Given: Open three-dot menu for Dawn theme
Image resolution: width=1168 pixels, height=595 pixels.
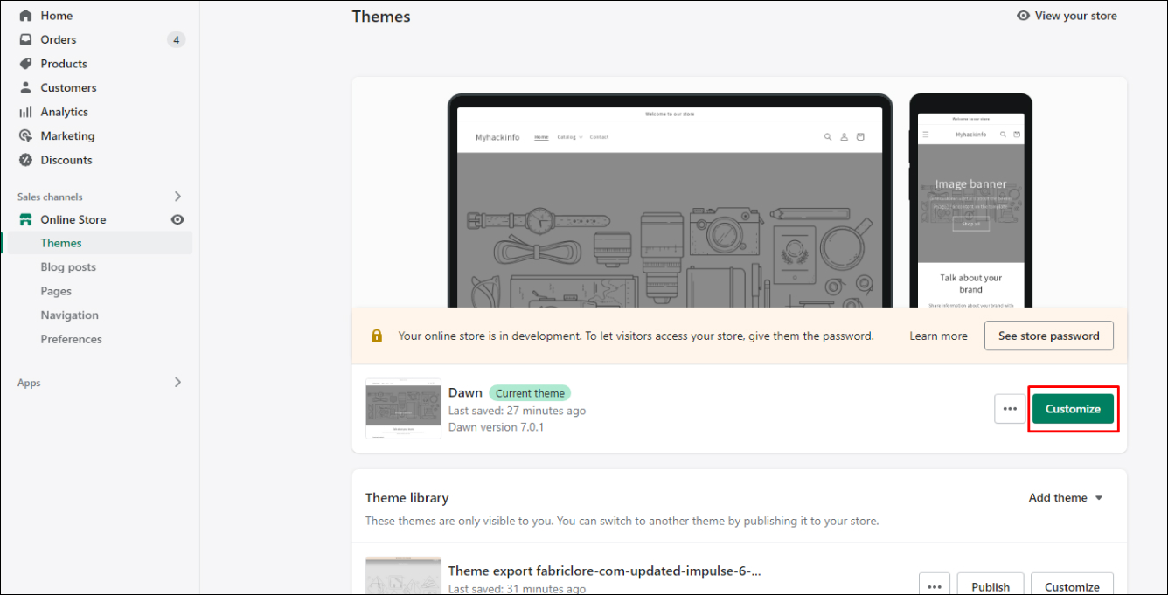Looking at the screenshot, I should click(1010, 408).
